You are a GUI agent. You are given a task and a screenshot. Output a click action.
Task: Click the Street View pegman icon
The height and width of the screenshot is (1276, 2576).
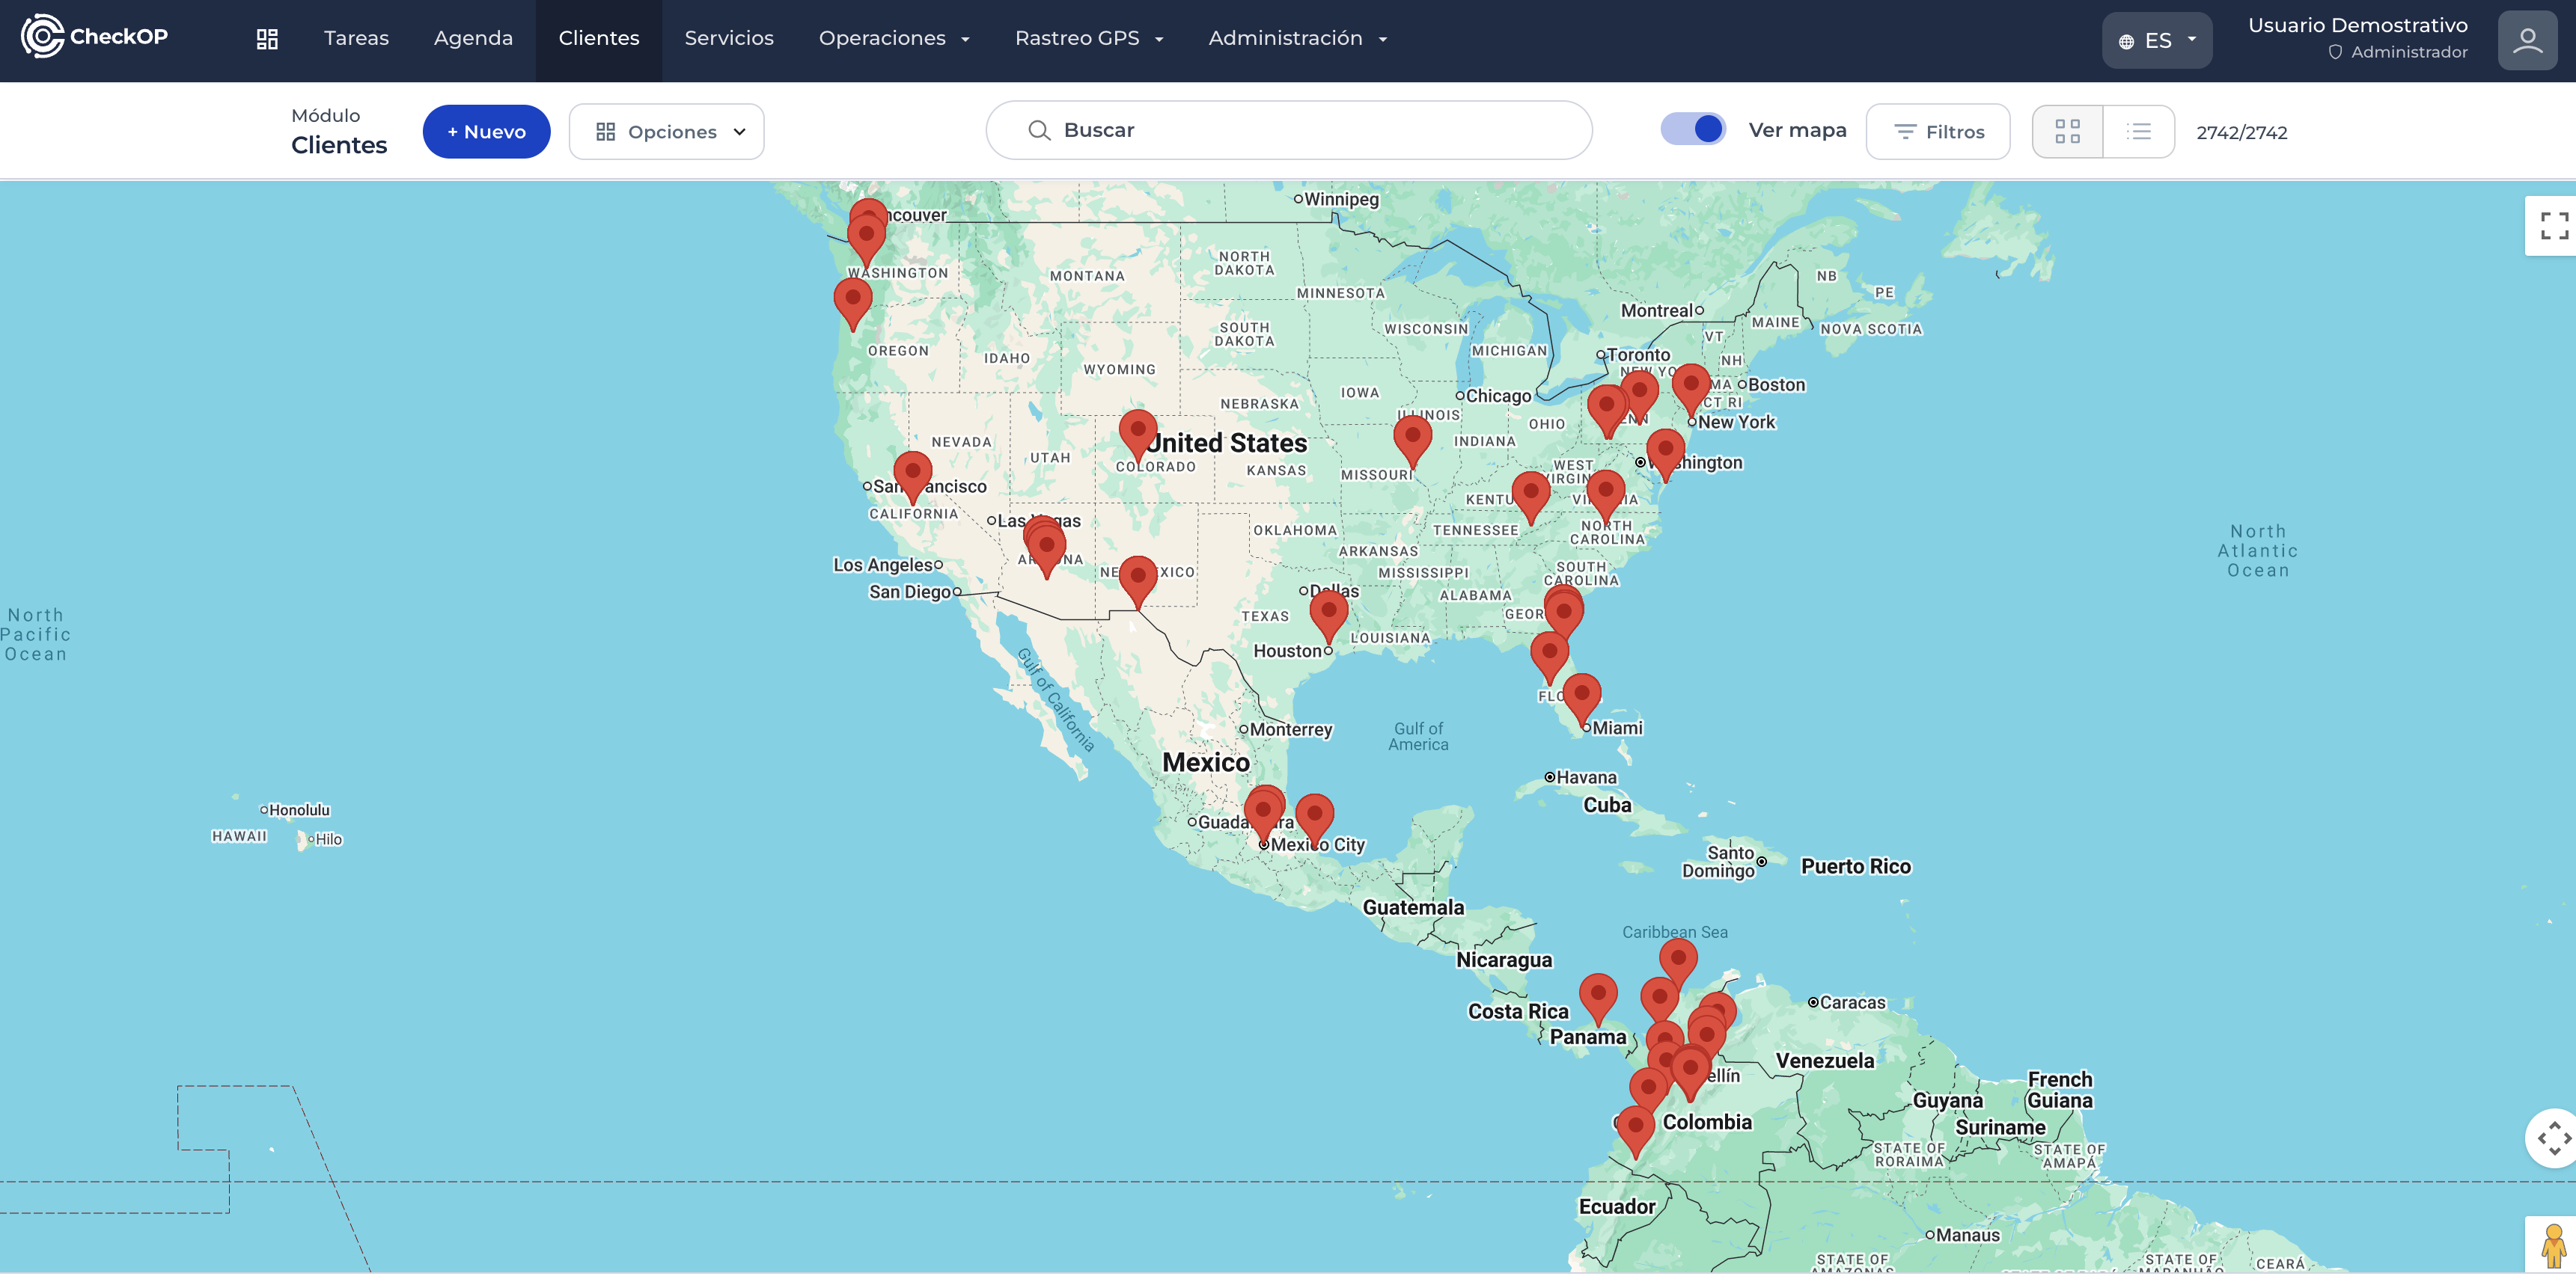pyautogui.click(x=2553, y=1245)
